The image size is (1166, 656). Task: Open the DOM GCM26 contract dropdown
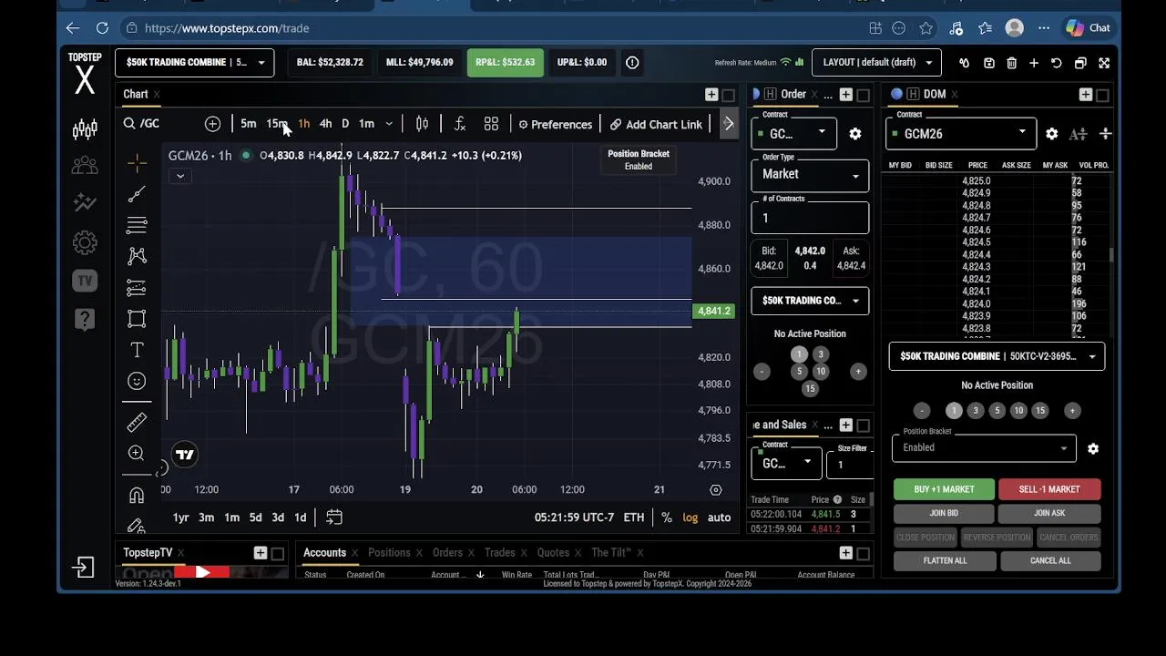point(961,134)
